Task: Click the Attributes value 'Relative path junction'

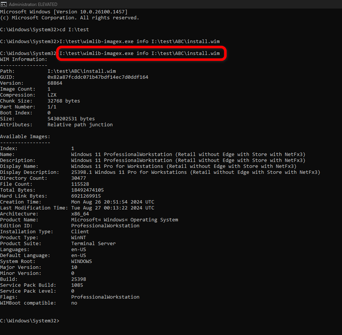Action: pyautogui.click(x=80, y=124)
